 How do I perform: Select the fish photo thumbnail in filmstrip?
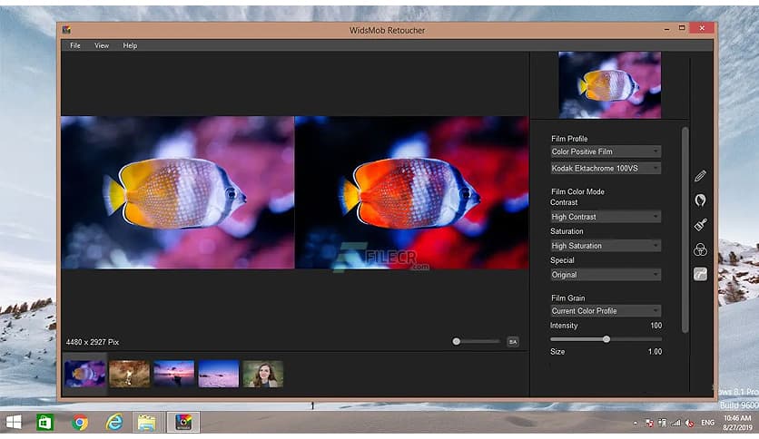tap(84, 374)
